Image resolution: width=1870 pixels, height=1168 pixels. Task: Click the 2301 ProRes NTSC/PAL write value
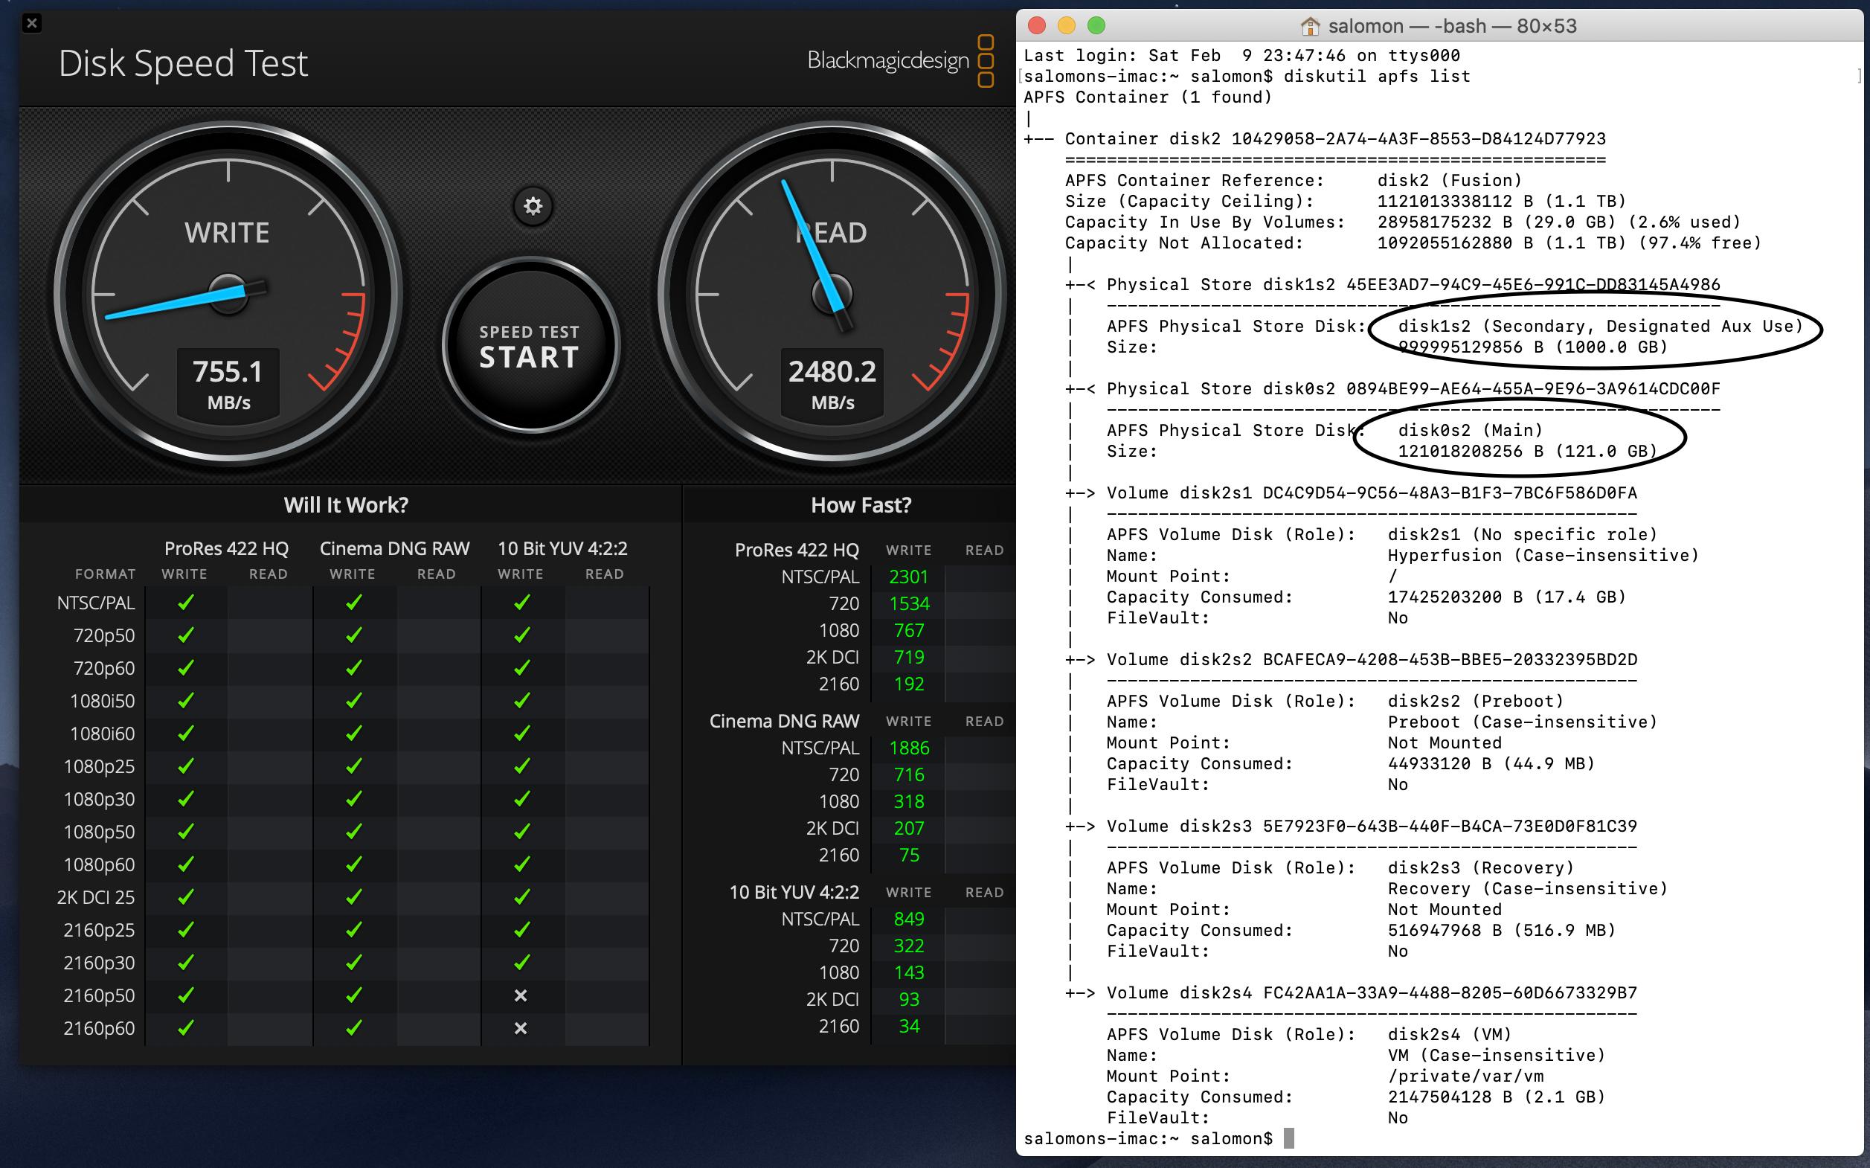908,577
